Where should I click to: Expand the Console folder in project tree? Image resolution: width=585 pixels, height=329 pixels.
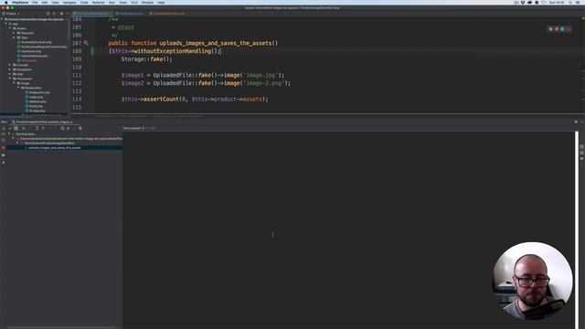click(x=10, y=65)
